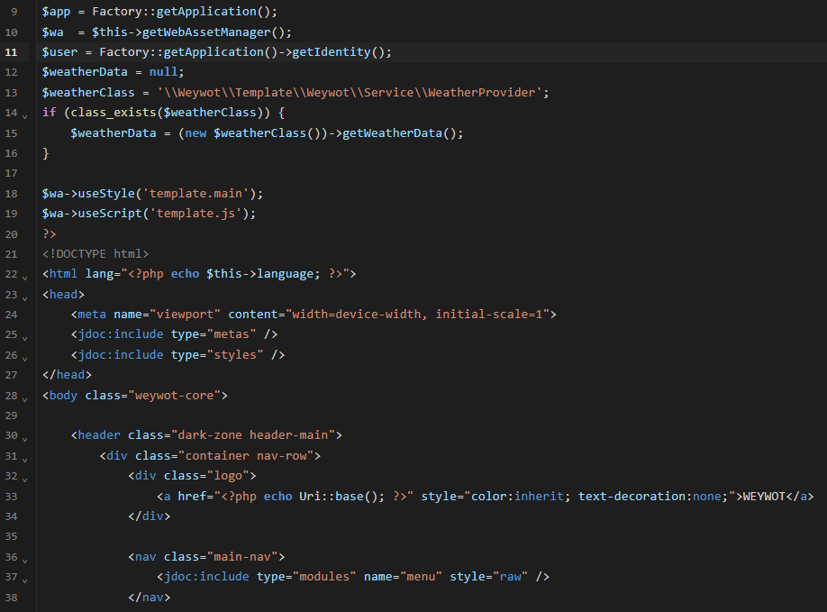Toggle fold arrow at line 37
827x612 pixels.
click(24, 578)
